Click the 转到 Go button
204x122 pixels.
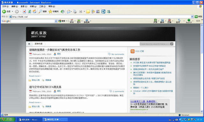click(198, 17)
